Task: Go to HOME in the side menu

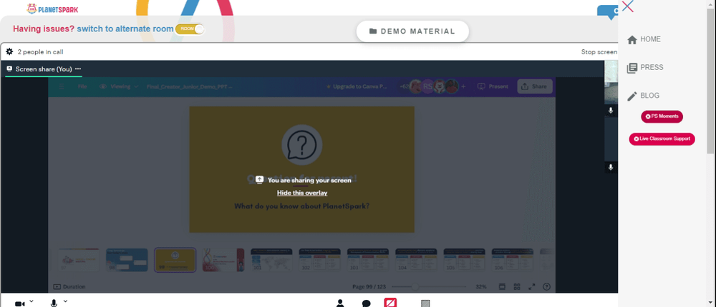Action: pos(644,40)
